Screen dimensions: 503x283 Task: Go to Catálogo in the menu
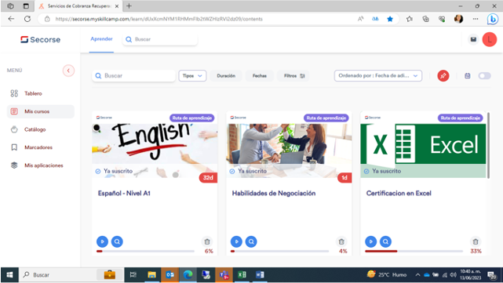pyautogui.click(x=35, y=129)
